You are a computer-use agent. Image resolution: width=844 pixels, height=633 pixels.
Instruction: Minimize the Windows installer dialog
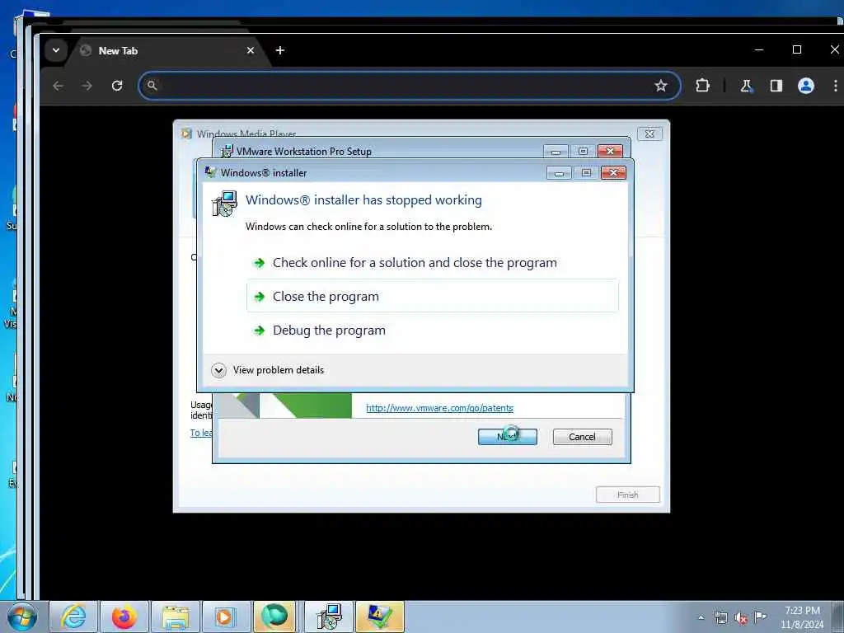click(559, 173)
